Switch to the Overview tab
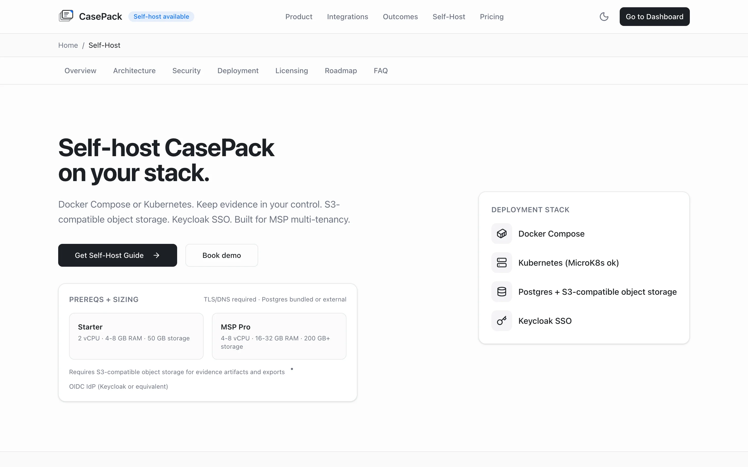 (x=80, y=70)
